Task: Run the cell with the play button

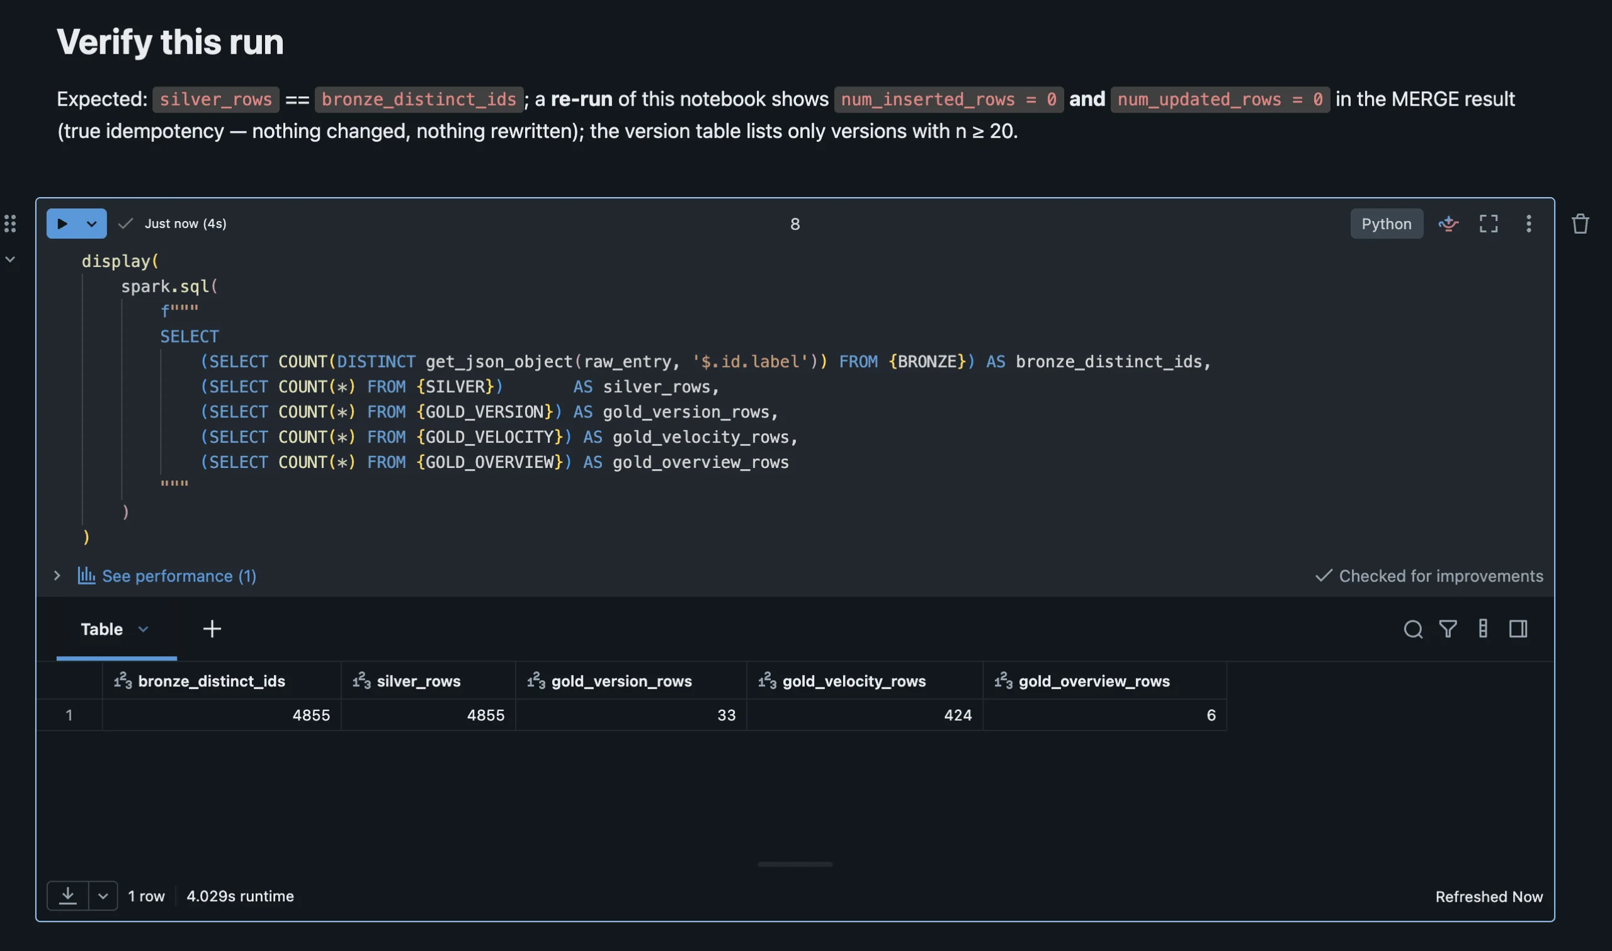Action: click(x=62, y=224)
